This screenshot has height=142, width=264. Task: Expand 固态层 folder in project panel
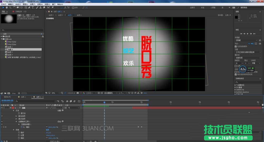coord(1,36)
